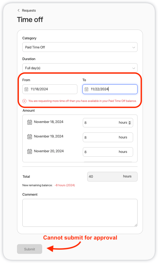
Task: Click the greyed-out Submit button
Action: click(x=30, y=249)
